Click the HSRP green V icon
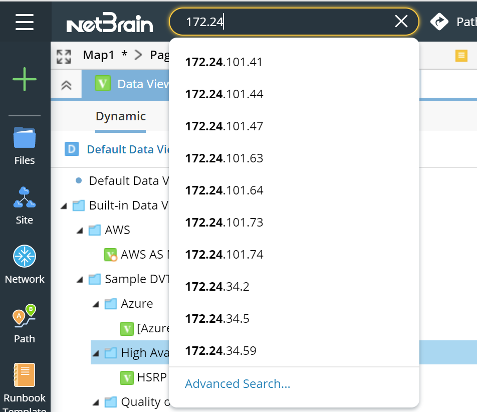The width and height of the screenshot is (477, 412). pyautogui.click(x=127, y=377)
